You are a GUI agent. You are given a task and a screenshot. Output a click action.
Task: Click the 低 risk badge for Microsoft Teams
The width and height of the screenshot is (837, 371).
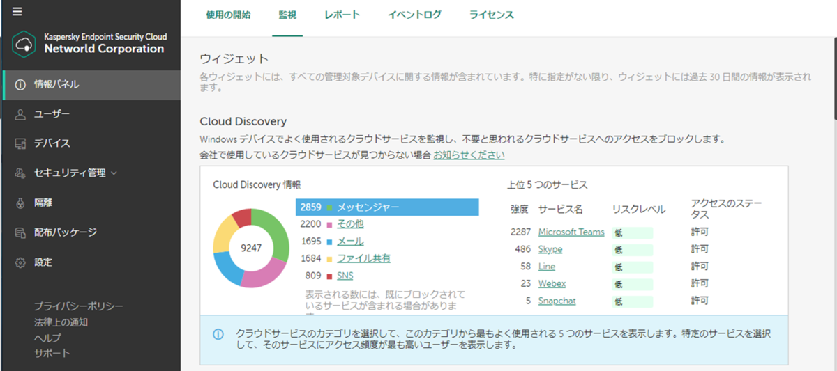[633, 232]
